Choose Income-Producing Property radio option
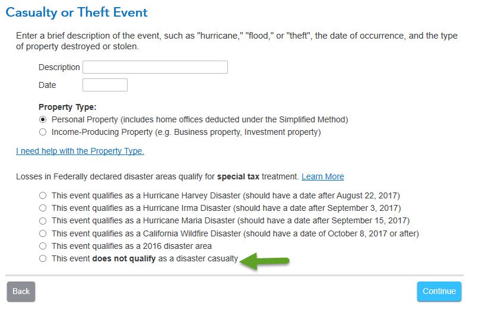 point(43,132)
